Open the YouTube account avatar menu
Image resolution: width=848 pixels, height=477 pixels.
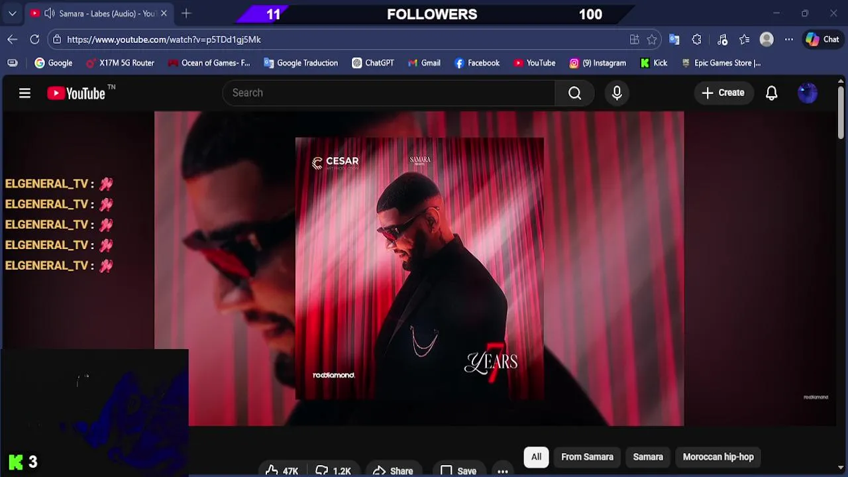pyautogui.click(x=808, y=93)
